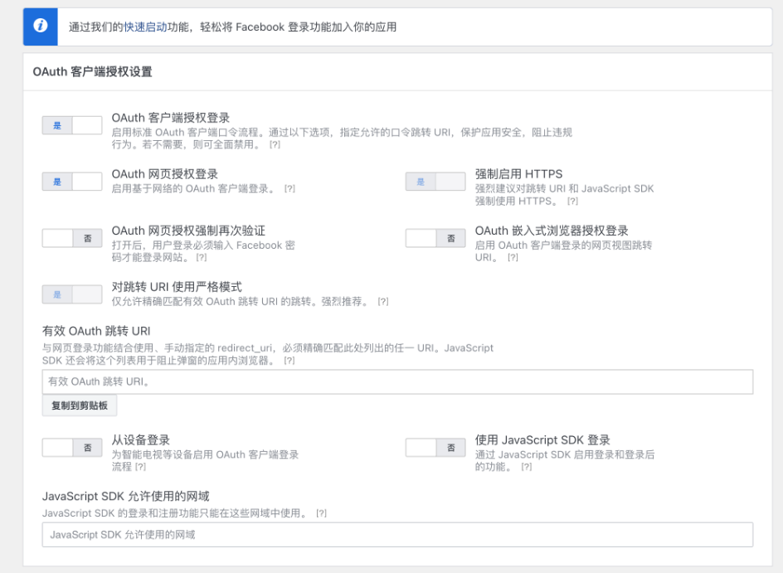Toggle OAuth 客户端授权登录 switch
The image size is (783, 573).
pyautogui.click(x=72, y=125)
